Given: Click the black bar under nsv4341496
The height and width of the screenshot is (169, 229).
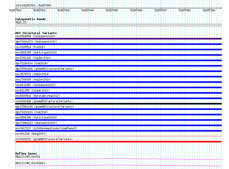Looking at the screenshot, I should click(x=118, y=104).
